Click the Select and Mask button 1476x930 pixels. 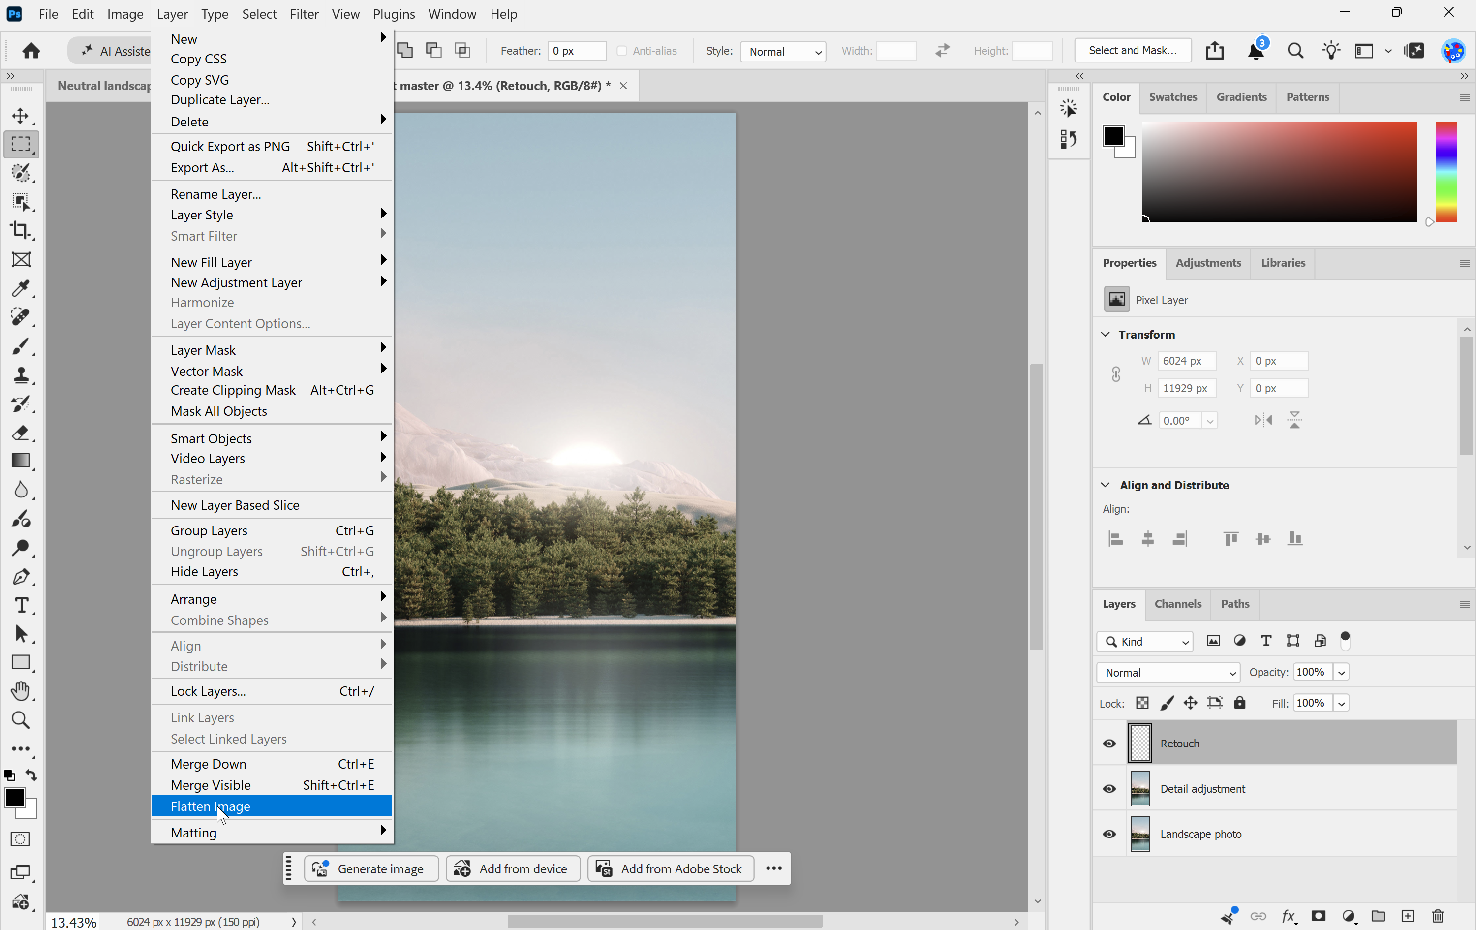[1132, 50]
